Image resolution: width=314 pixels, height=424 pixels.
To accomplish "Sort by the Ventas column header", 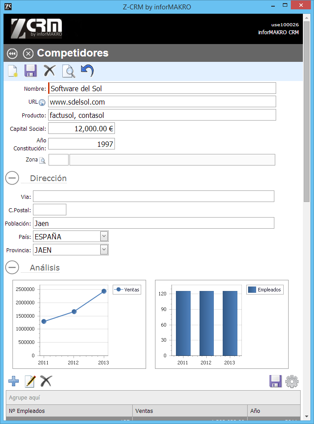I will [190, 411].
